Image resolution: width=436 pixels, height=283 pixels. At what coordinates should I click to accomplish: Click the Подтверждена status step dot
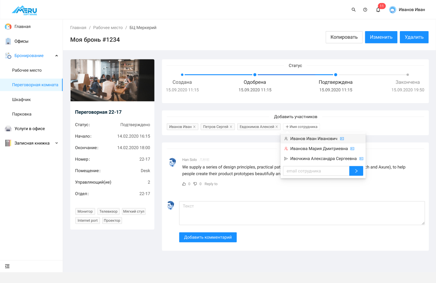tap(336, 75)
